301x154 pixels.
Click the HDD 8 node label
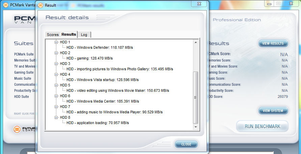tap(65, 117)
